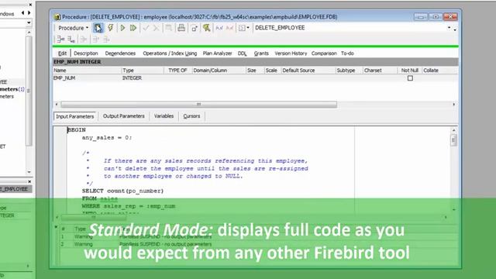Click the Domain/Column column header
The width and height of the screenshot is (496, 279).
click(219, 71)
